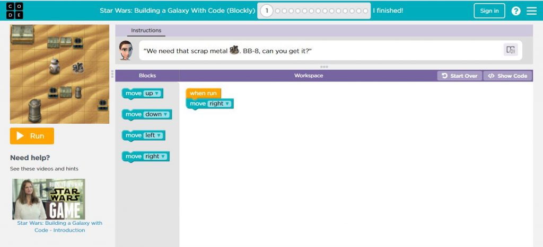Click BB-8 robot in the game grid
Viewport: 543px width, 247px height.
coord(54,66)
